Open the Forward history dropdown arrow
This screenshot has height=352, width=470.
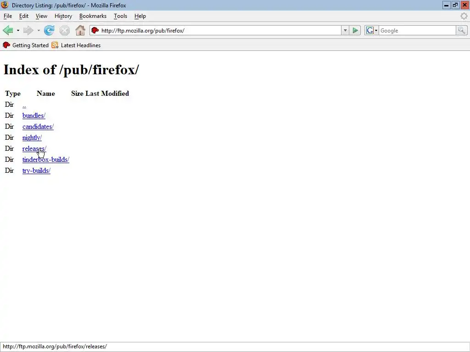39,30
